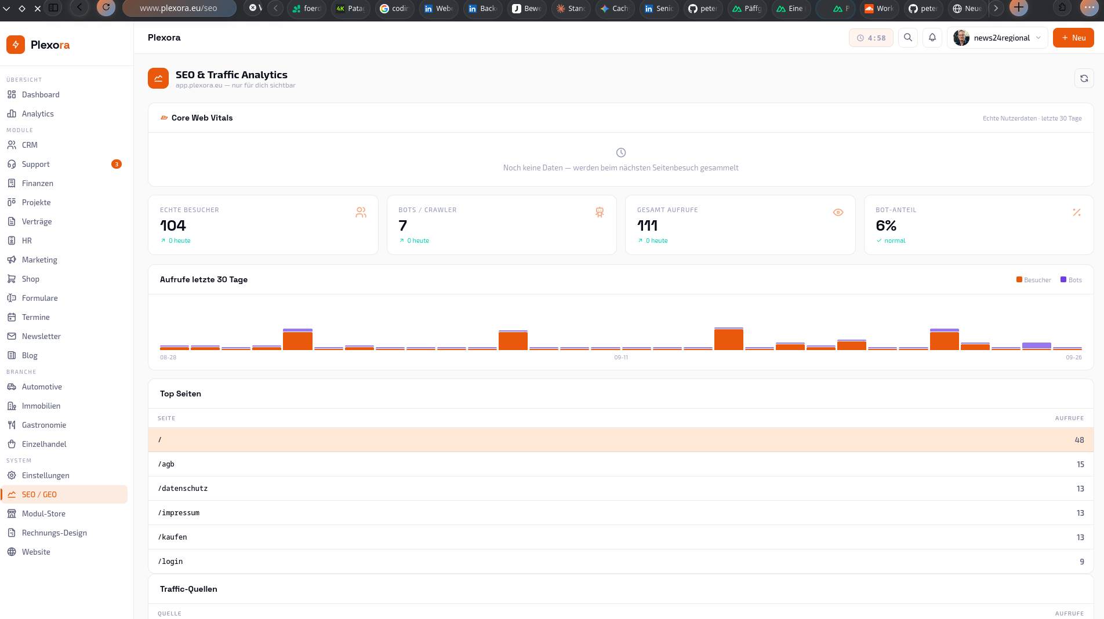Click the www.plexora.eu/seo address bar
The width and height of the screenshot is (1104, 619).
coord(179,8)
